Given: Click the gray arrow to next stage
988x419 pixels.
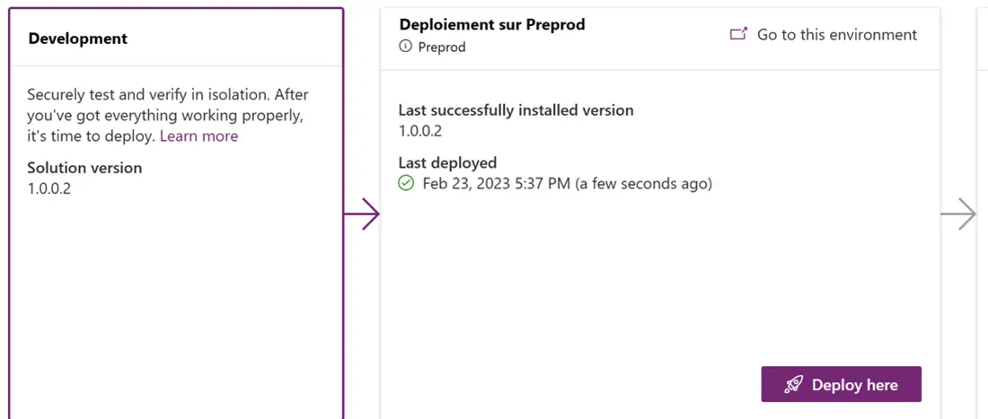Looking at the screenshot, I should click(x=958, y=214).
